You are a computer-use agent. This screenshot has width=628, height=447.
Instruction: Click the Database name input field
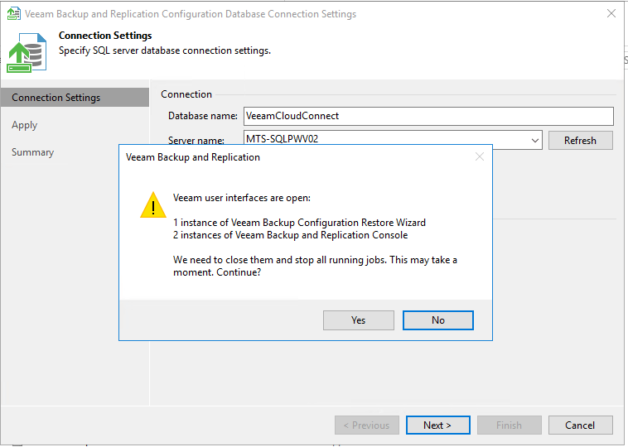click(428, 116)
